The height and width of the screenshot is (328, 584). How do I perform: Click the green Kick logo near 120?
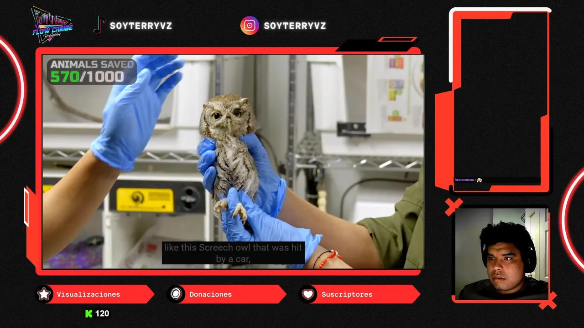(x=89, y=313)
